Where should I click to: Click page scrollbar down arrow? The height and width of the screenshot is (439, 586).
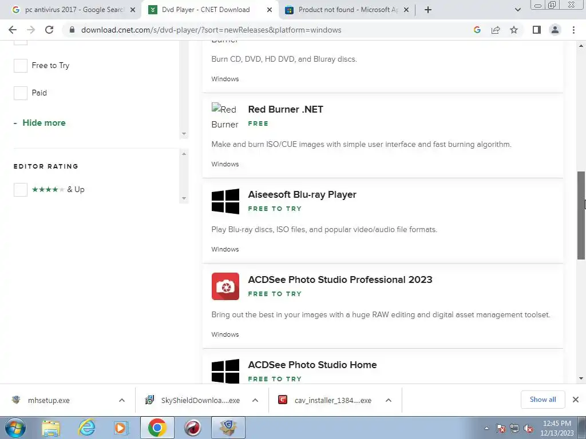(x=581, y=378)
